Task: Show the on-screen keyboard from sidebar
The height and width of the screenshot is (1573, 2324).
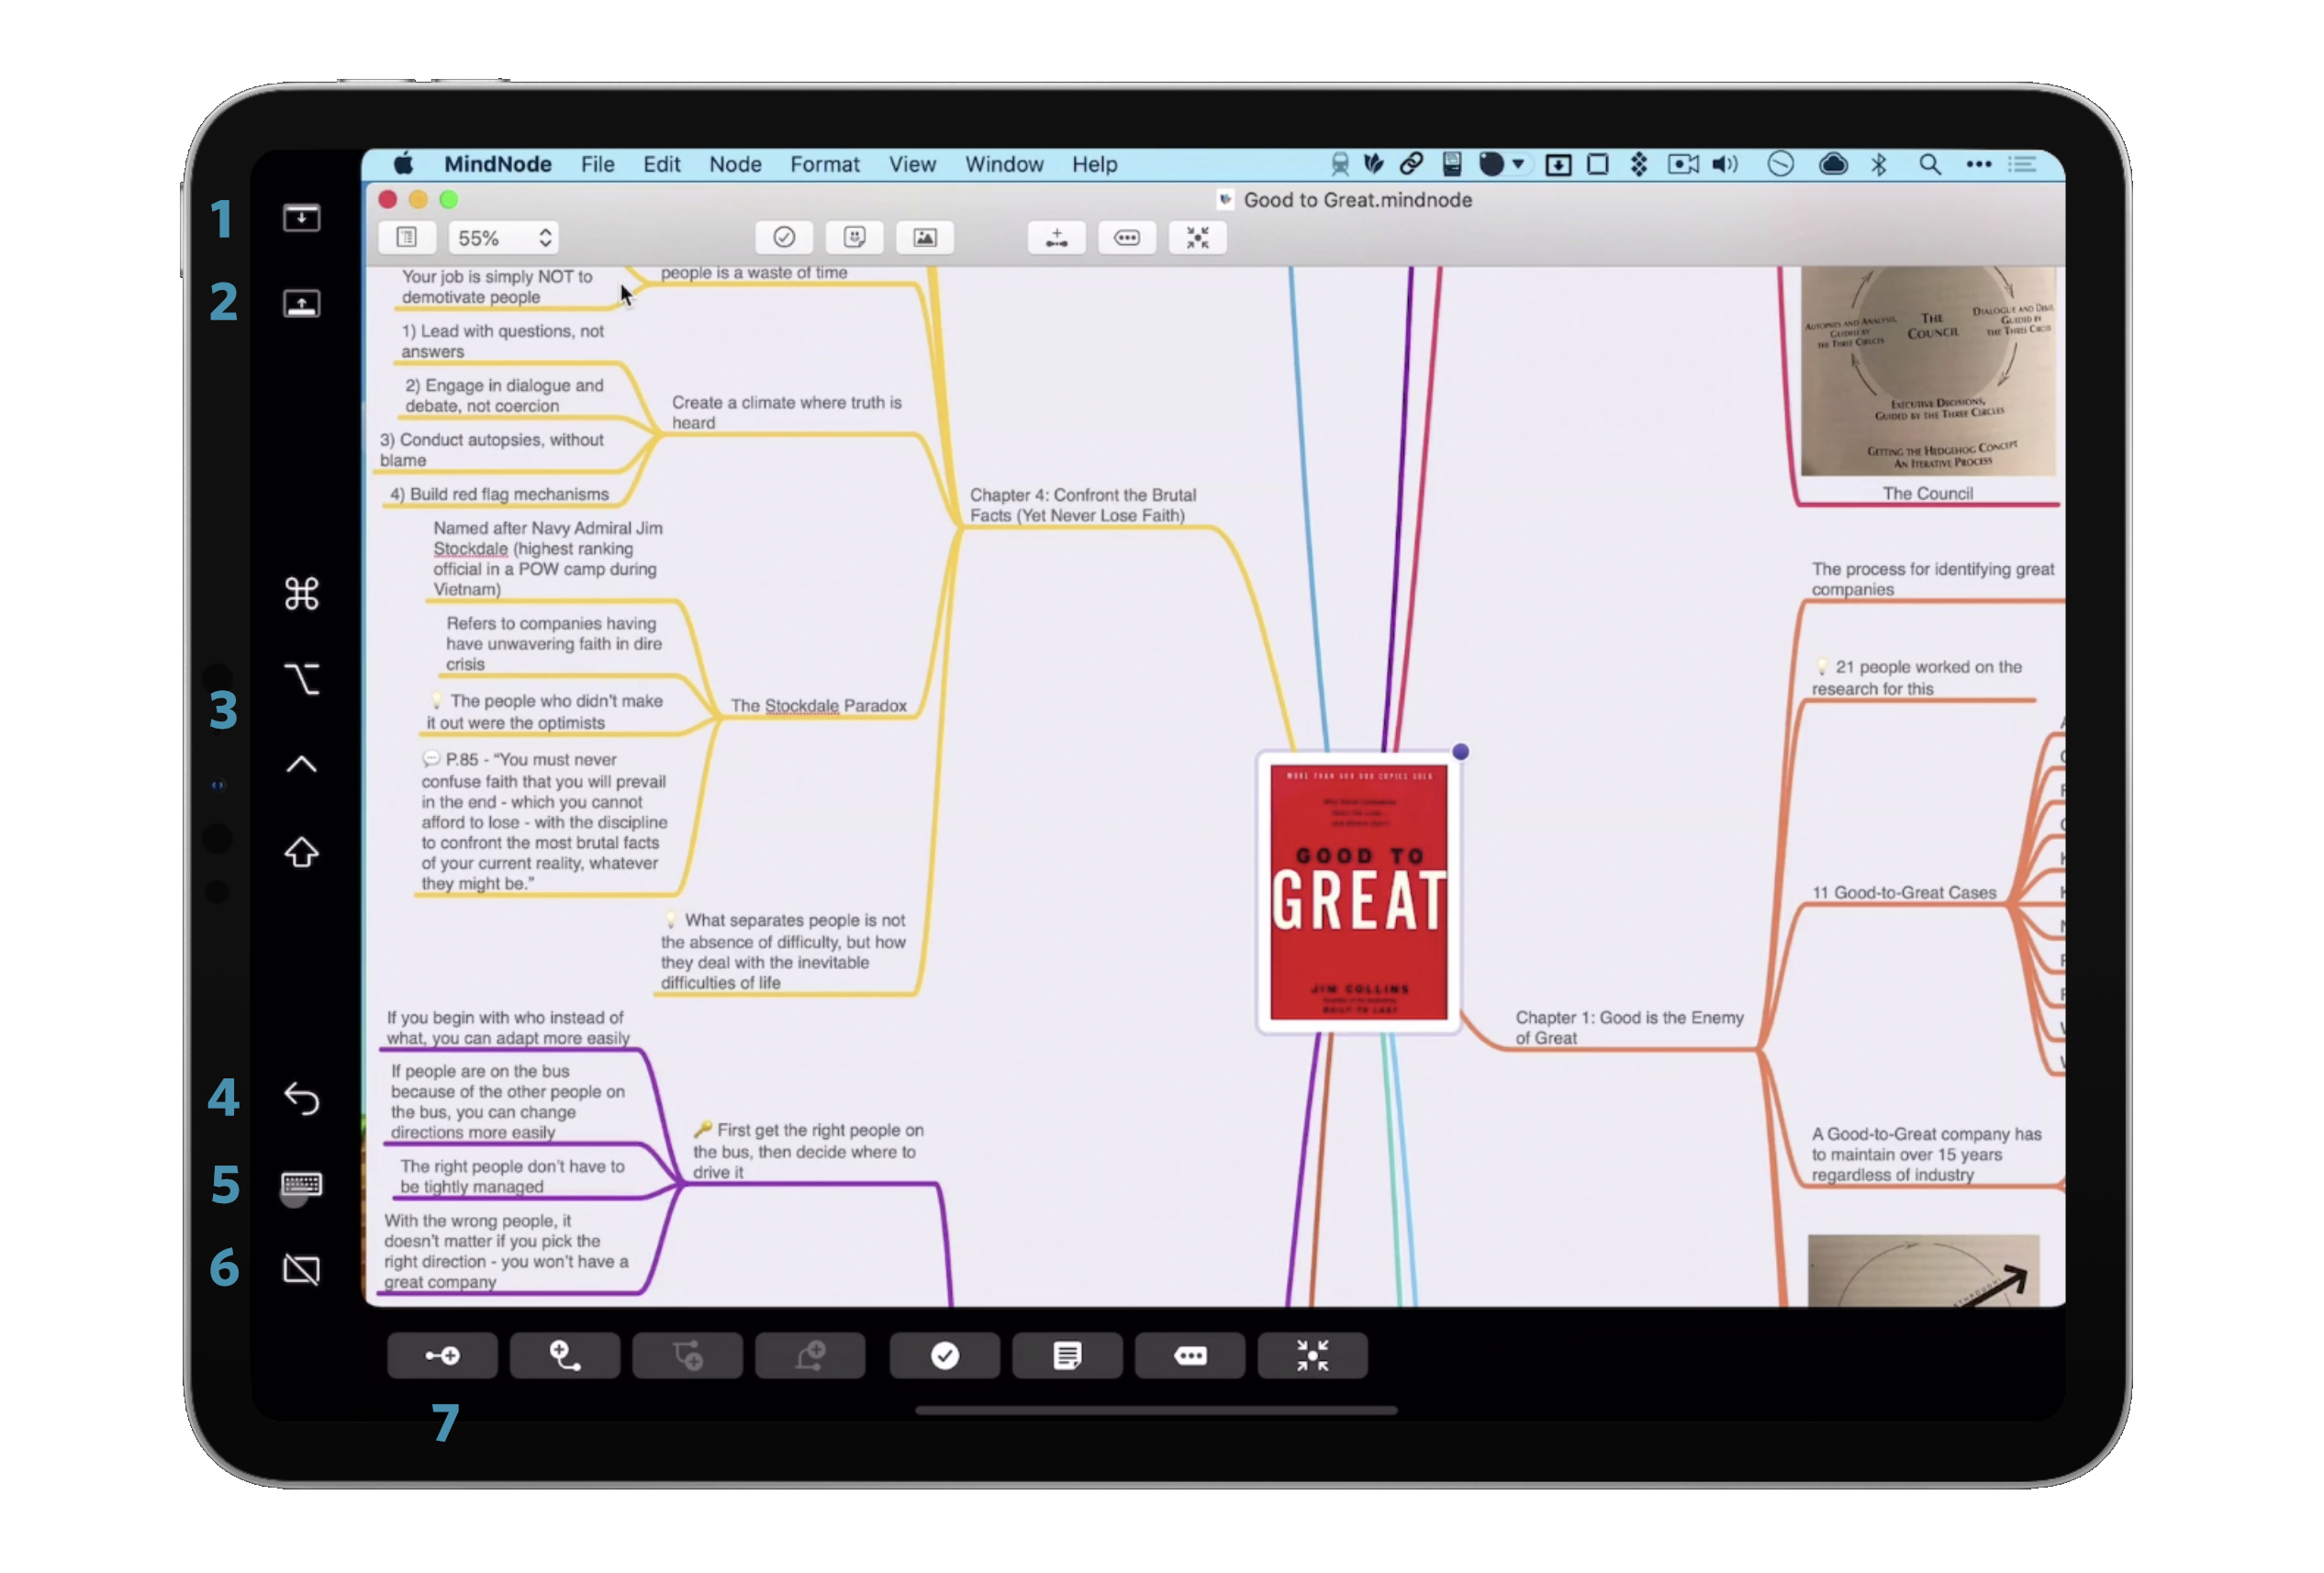Action: pos(301,1184)
